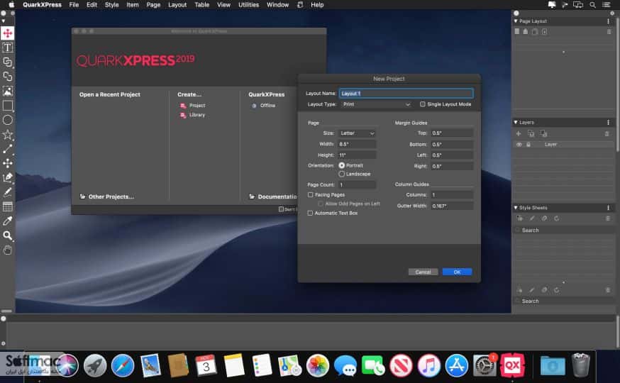Toggle the Layer lock icon
This screenshot has width=620, height=383.
click(x=528, y=145)
